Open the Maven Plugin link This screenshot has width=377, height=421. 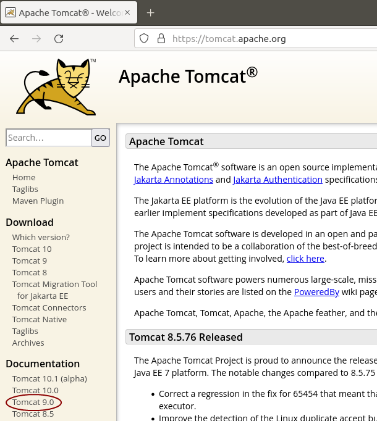tap(38, 201)
